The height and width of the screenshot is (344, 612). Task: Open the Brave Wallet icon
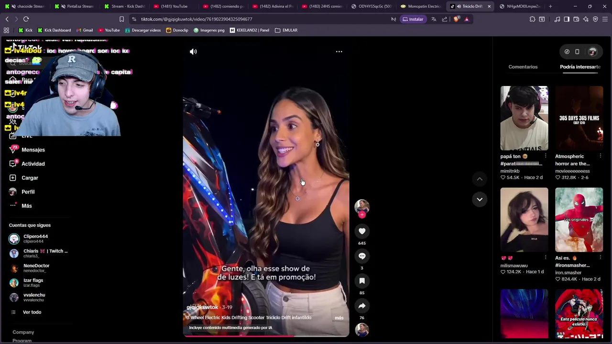pyautogui.click(x=576, y=19)
